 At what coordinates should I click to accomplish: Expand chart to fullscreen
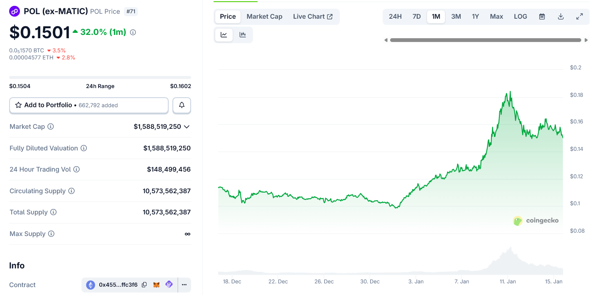tap(579, 17)
